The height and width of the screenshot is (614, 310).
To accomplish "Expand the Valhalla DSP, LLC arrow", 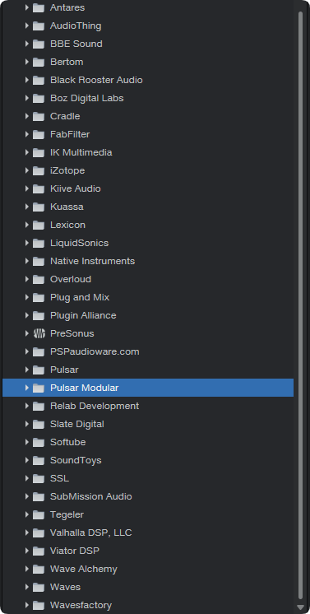I will point(27,533).
